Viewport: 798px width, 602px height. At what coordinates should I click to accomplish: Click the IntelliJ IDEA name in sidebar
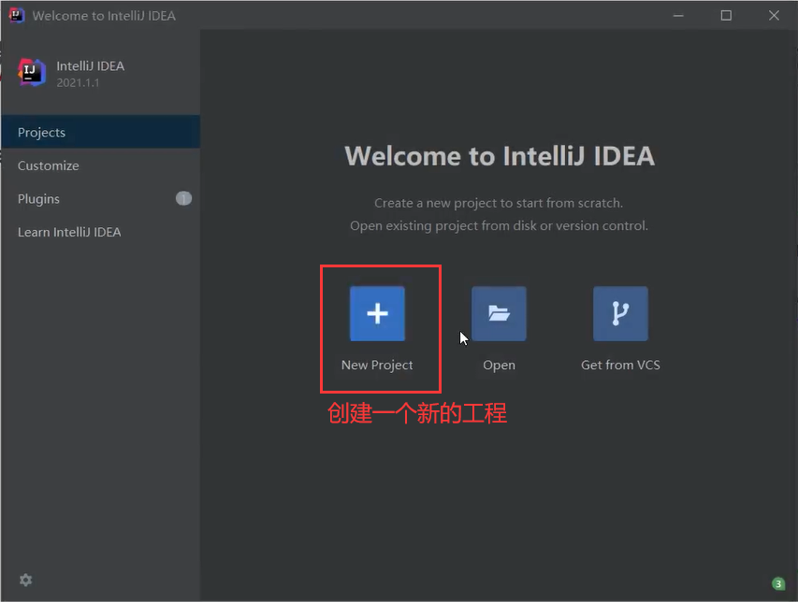coord(90,66)
